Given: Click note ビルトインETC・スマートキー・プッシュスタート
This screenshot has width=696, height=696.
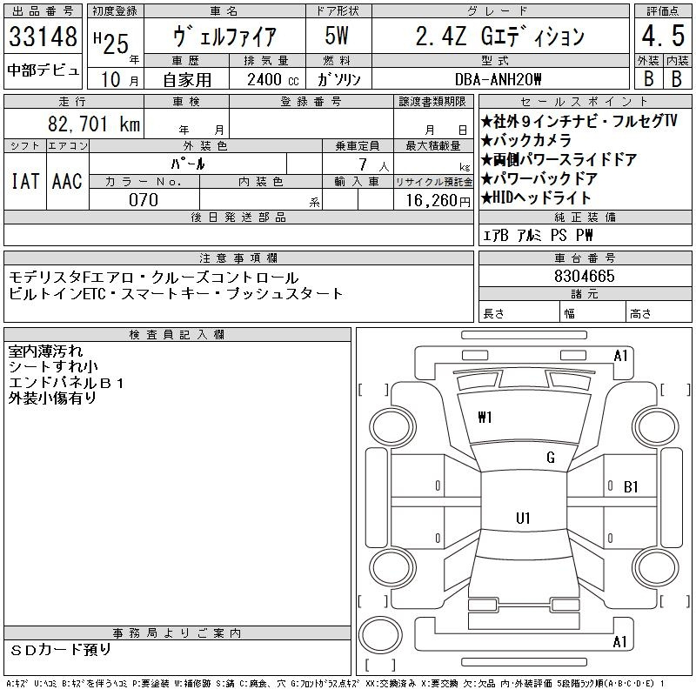Looking at the screenshot, I should point(176,293).
